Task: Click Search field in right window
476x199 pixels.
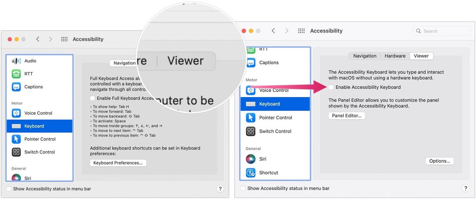Action: pyautogui.click(x=441, y=31)
